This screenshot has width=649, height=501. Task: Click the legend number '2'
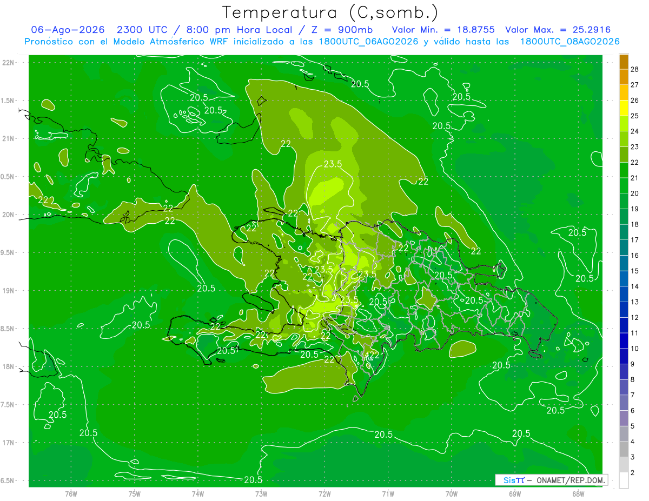point(633,473)
